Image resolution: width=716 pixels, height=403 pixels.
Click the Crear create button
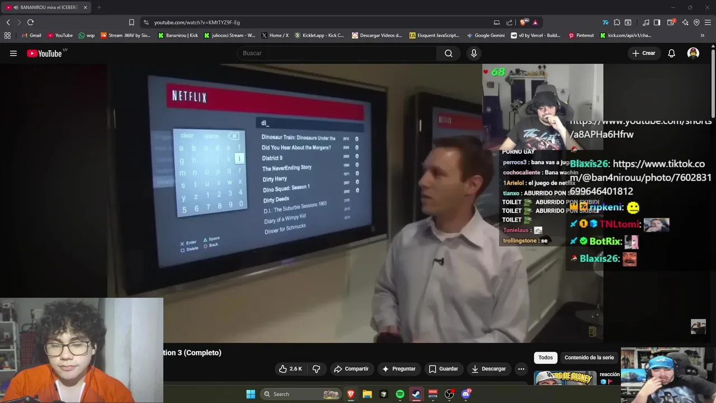pyautogui.click(x=643, y=53)
